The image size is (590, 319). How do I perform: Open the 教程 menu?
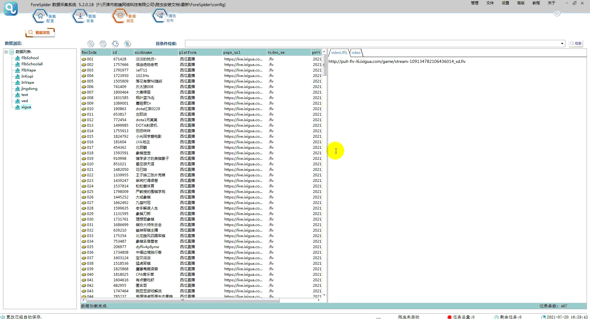[x=536, y=3]
